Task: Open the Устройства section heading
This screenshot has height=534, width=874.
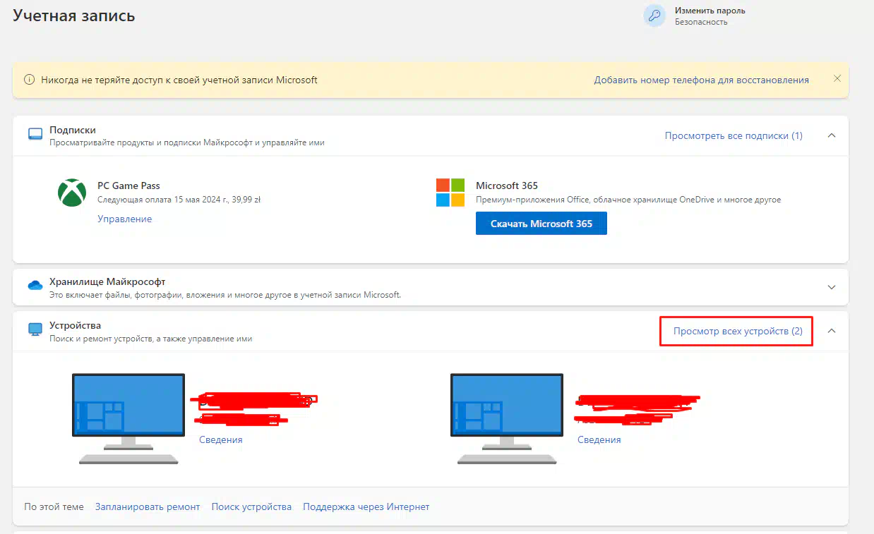Action: (x=75, y=325)
